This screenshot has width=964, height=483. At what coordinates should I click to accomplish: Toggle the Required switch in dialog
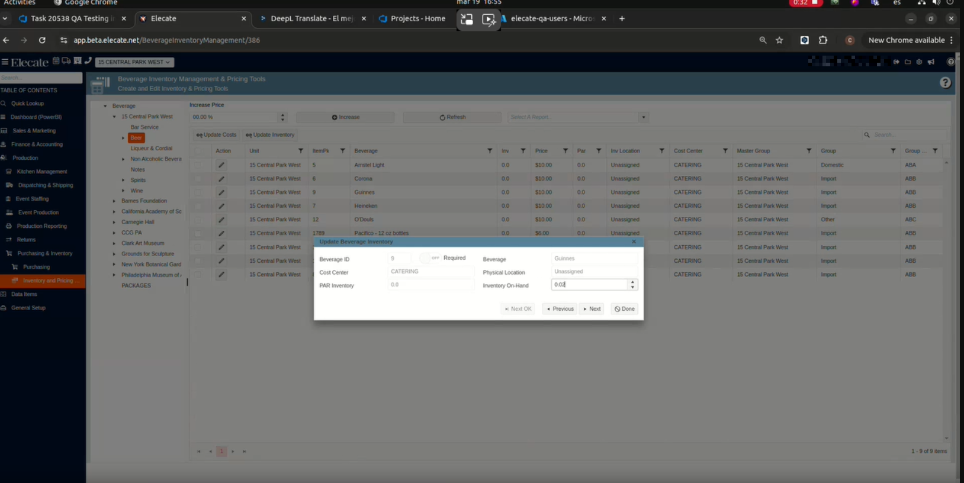click(x=429, y=258)
